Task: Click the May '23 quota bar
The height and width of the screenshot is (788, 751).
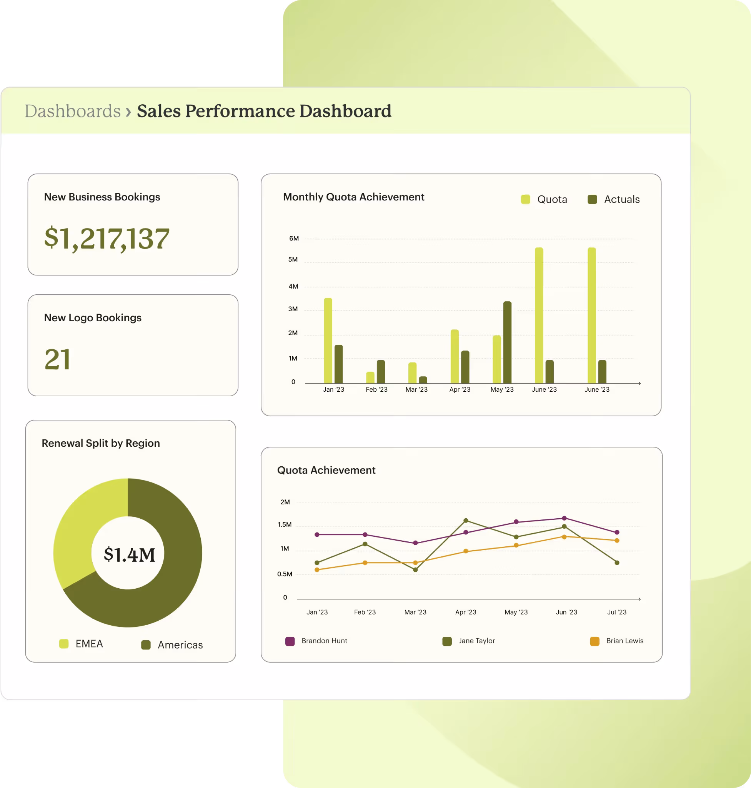Action: coord(497,359)
